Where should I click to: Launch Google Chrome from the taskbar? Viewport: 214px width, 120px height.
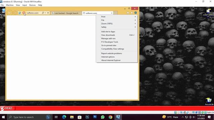(x=110, y=117)
